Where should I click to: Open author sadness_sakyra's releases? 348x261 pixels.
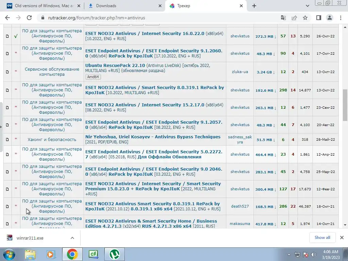pyautogui.click(x=240, y=139)
